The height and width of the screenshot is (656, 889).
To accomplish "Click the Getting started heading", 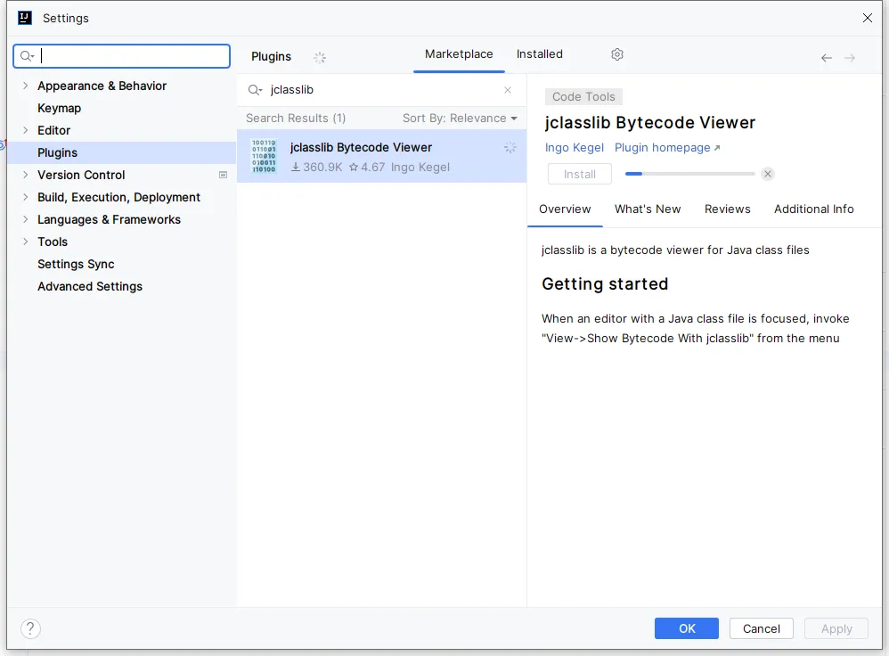I will (x=604, y=283).
